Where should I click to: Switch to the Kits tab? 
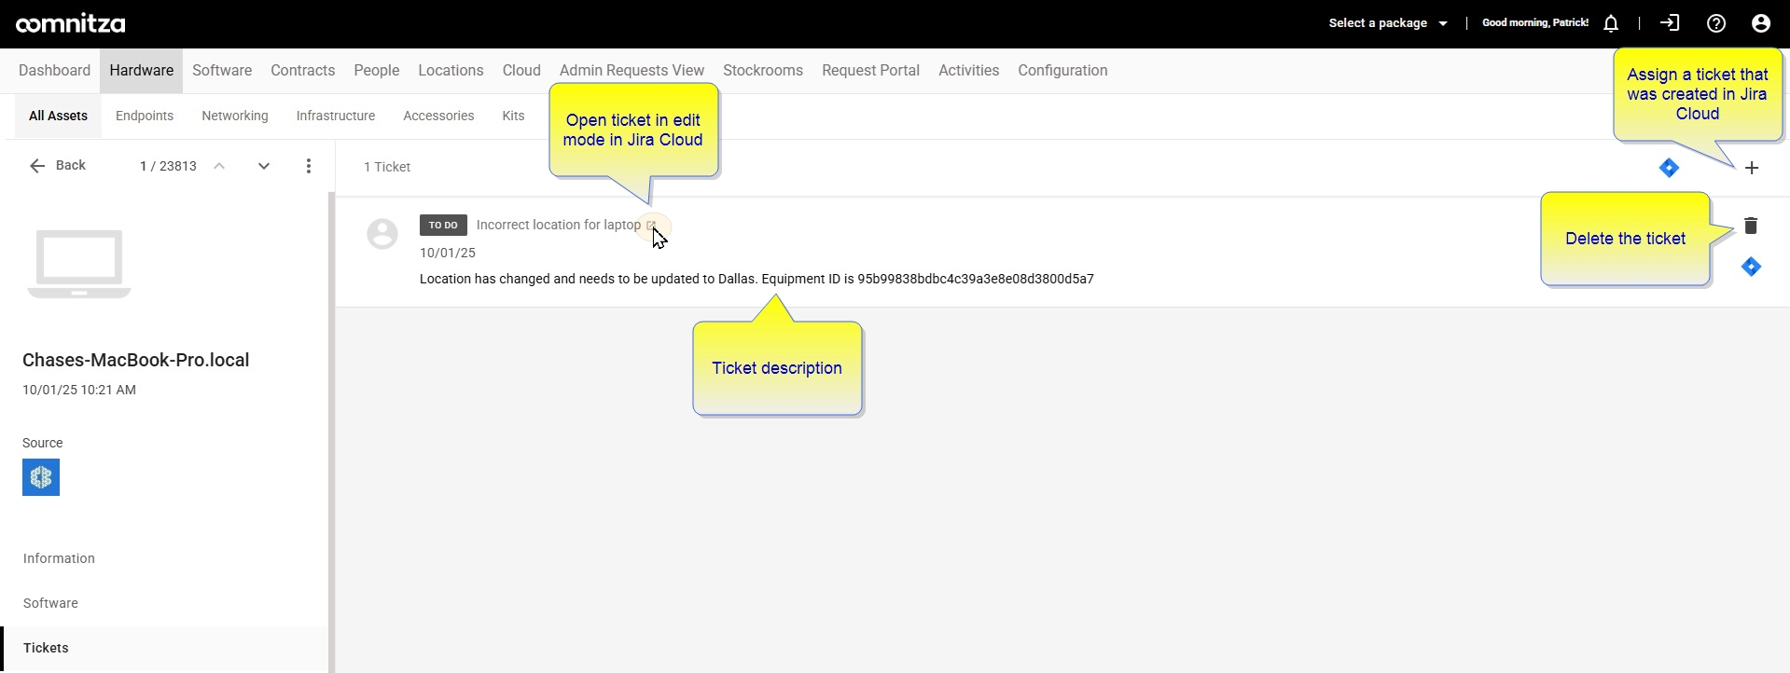[x=513, y=117]
